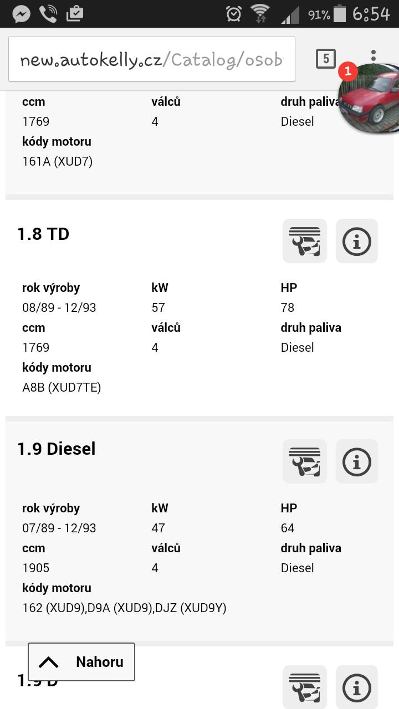
Task: Open parts catalog for 1.9 Diesel
Action: point(304,461)
